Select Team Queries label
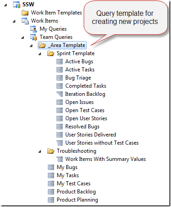 tap(56, 37)
